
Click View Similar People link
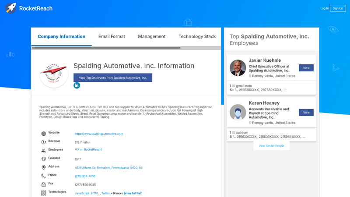click(271, 146)
